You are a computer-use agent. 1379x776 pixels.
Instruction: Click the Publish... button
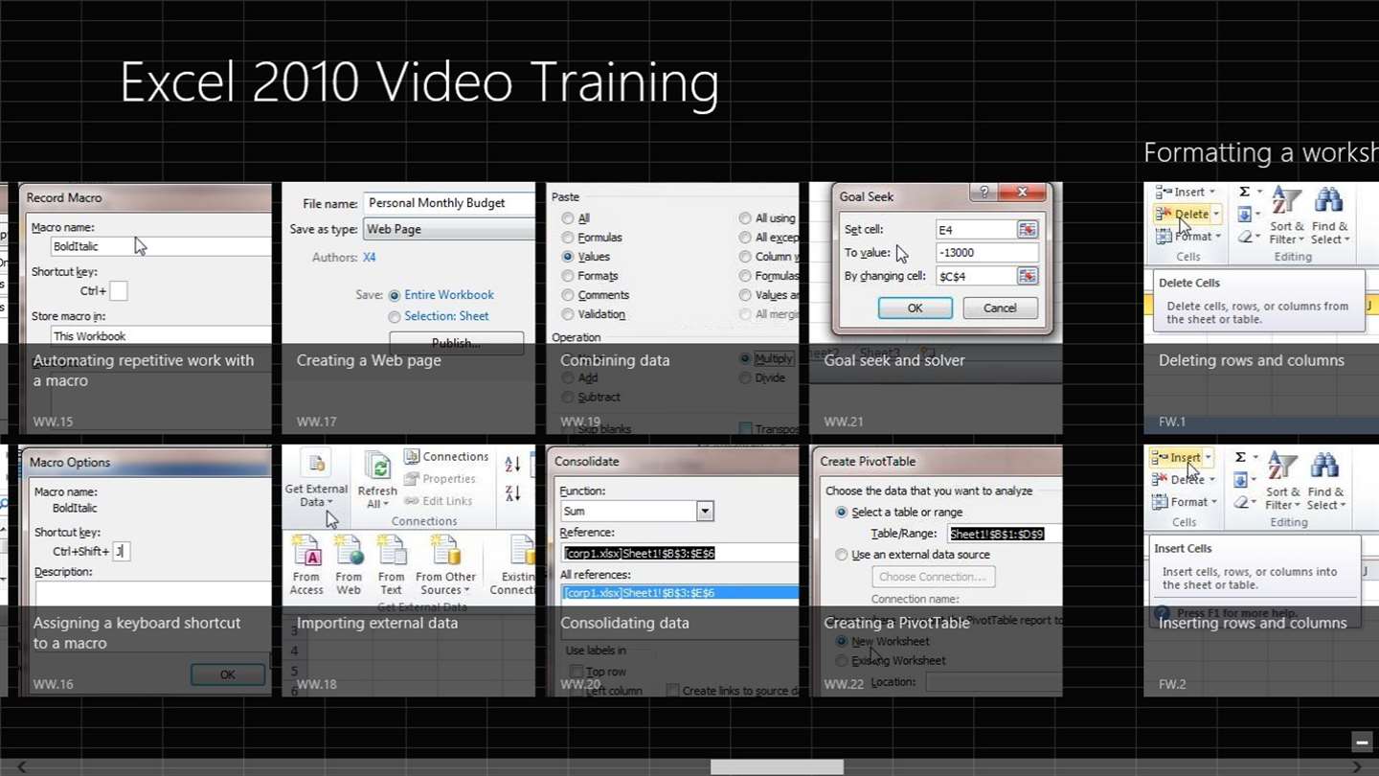pos(457,341)
